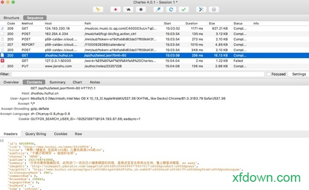Click the /musichall/fcgi-bin path cell

110,34
